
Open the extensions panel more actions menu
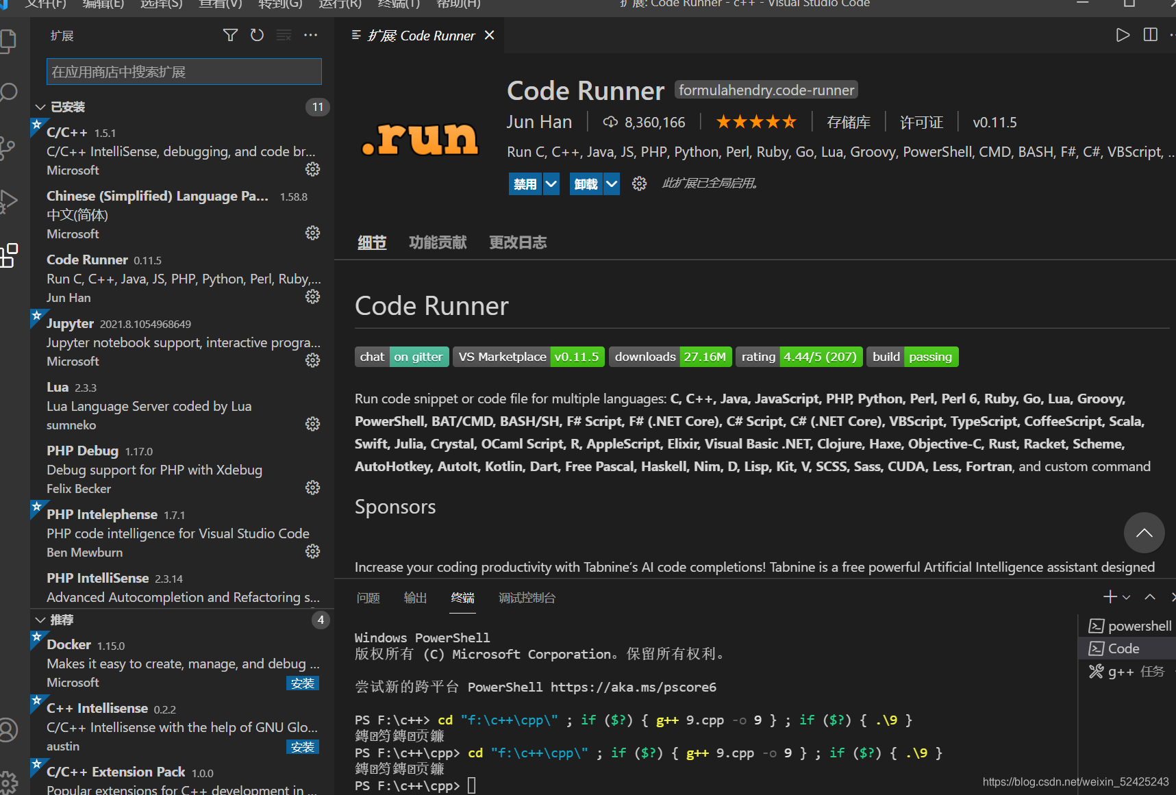coord(310,35)
